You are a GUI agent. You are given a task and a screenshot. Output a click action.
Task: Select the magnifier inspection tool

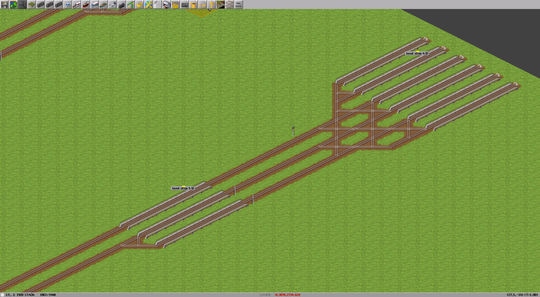coord(22,4)
